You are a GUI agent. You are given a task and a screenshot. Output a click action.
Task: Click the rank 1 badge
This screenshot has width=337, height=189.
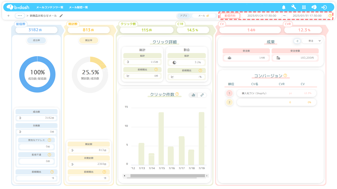(229, 93)
